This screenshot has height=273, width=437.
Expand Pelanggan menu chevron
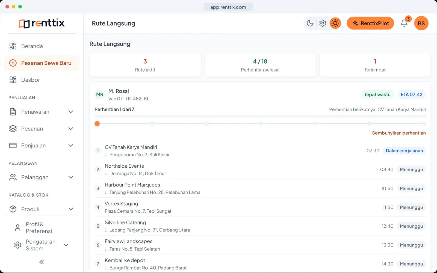[x=71, y=177]
